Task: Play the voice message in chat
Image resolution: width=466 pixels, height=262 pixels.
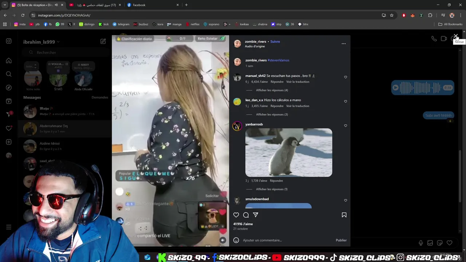Action: [395, 88]
